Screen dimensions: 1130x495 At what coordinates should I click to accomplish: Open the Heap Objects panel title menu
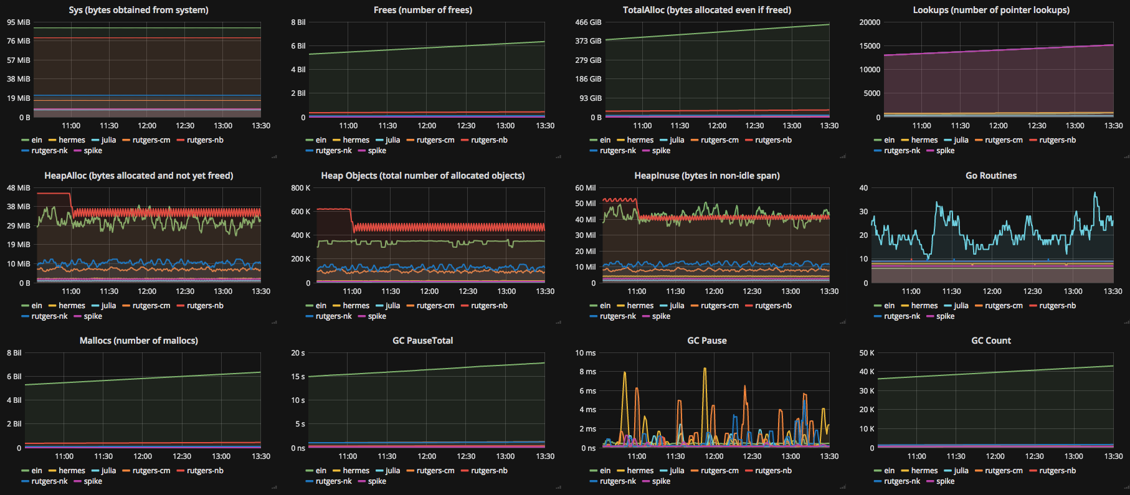tap(422, 176)
